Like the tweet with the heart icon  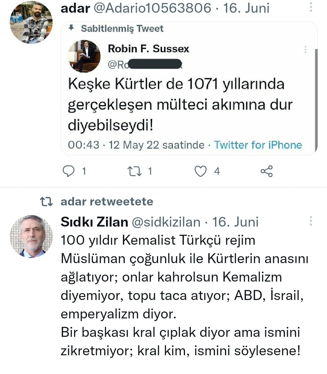(200, 171)
